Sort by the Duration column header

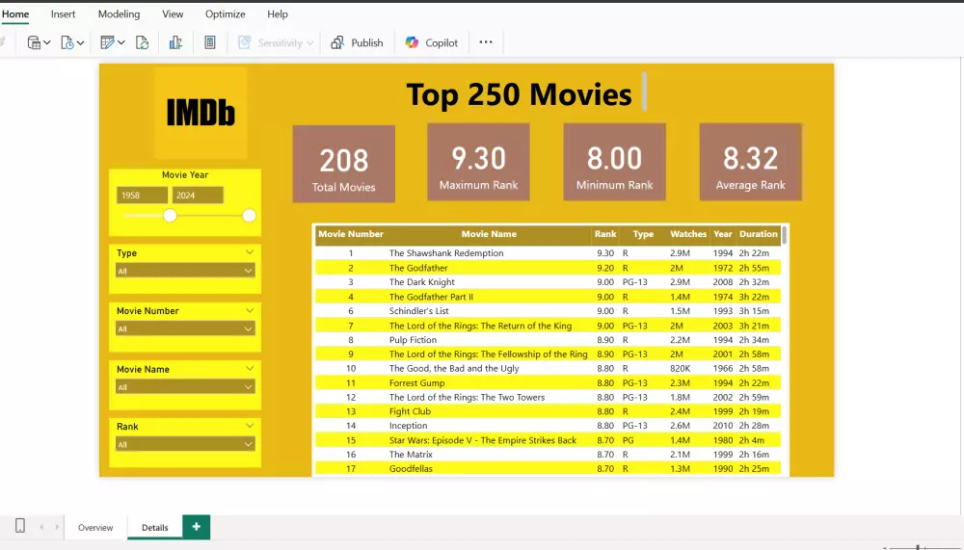[758, 234]
